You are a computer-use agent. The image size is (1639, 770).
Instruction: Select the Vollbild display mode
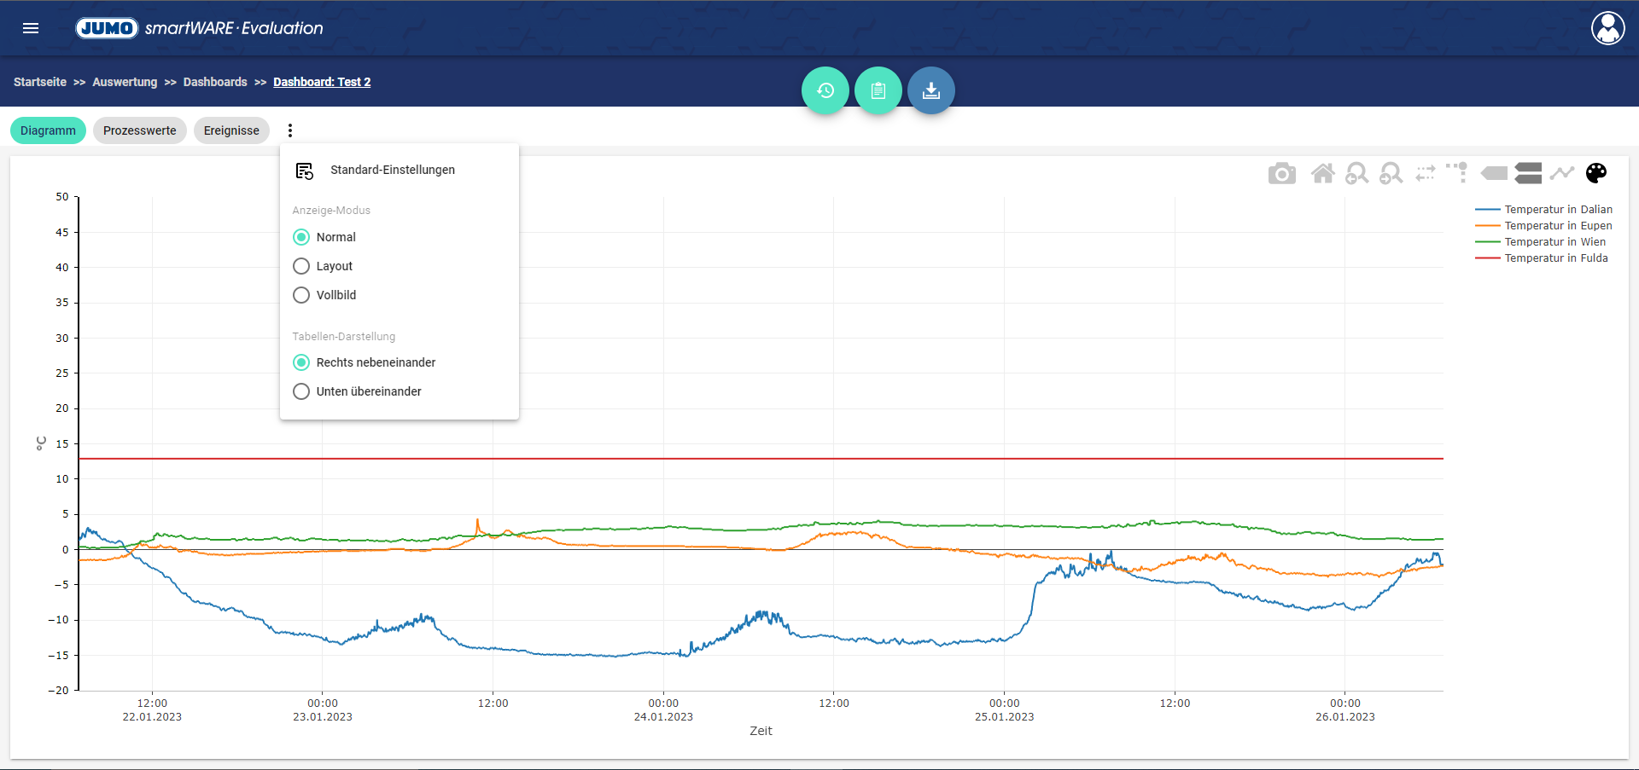[301, 295]
